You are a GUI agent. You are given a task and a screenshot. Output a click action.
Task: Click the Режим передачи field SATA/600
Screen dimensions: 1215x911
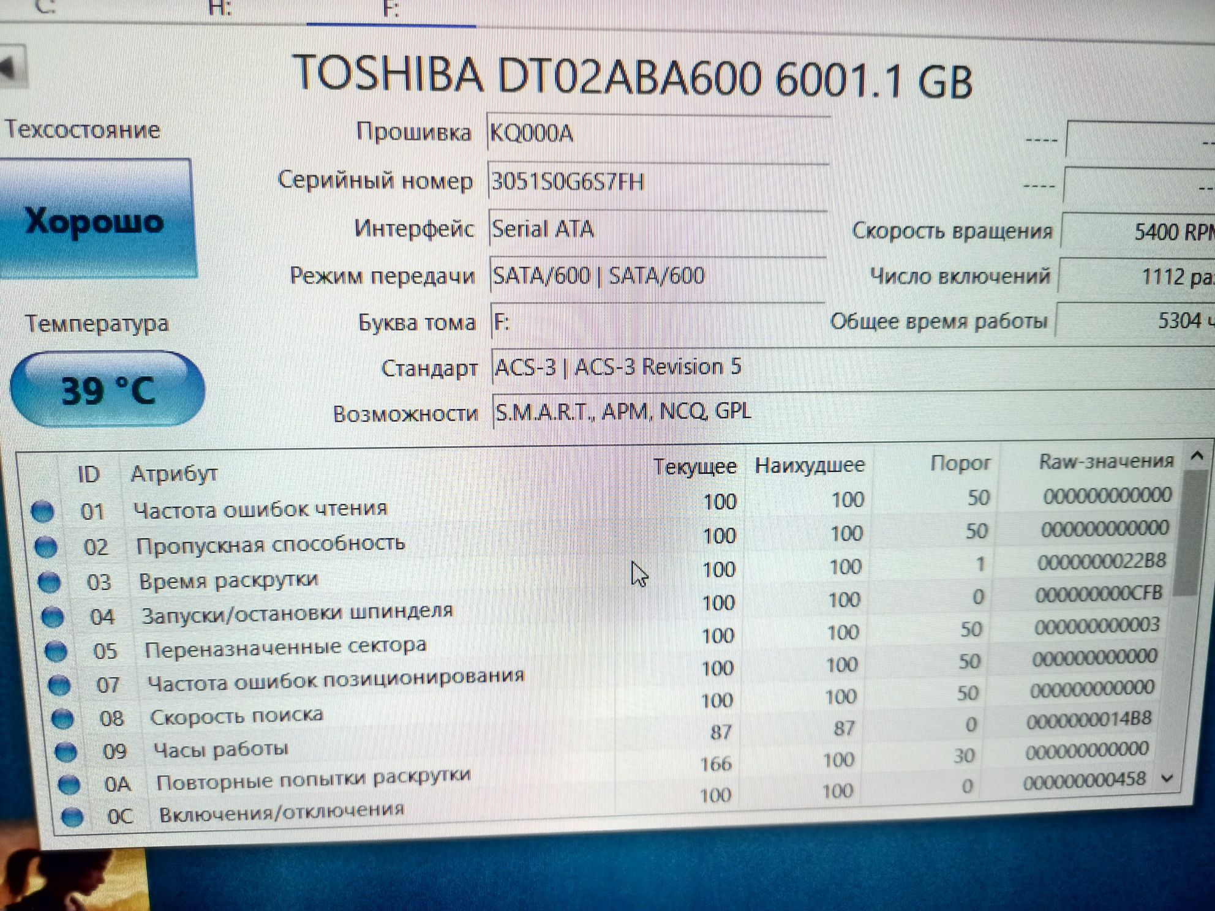pyautogui.click(x=657, y=276)
